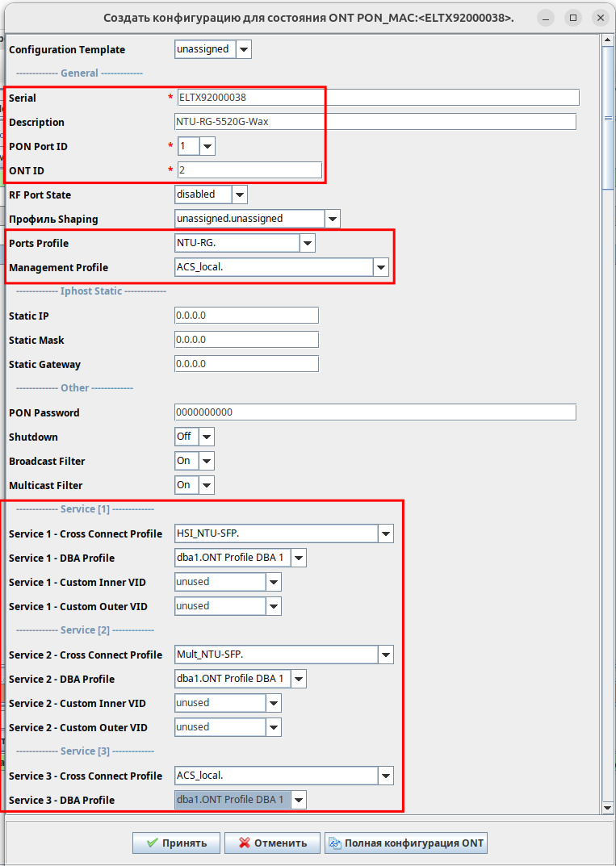Open Полная конфигурация ONT full configuration
This screenshot has width=616, height=866.
pyautogui.click(x=406, y=843)
